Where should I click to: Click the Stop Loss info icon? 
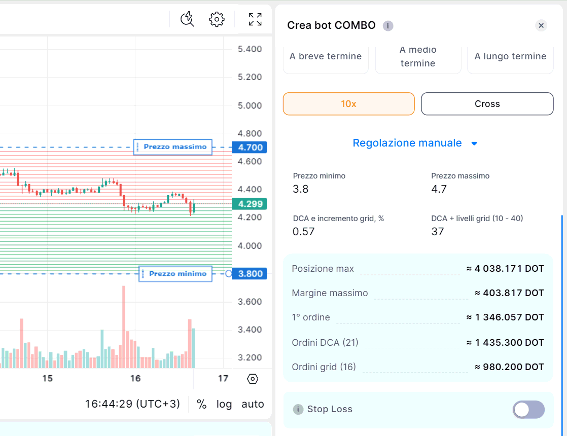(298, 409)
